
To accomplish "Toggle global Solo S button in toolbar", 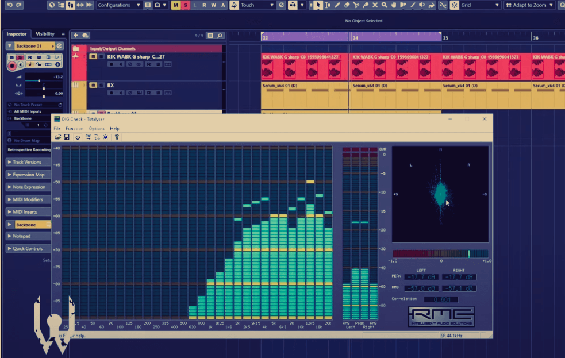I will pos(185,5).
